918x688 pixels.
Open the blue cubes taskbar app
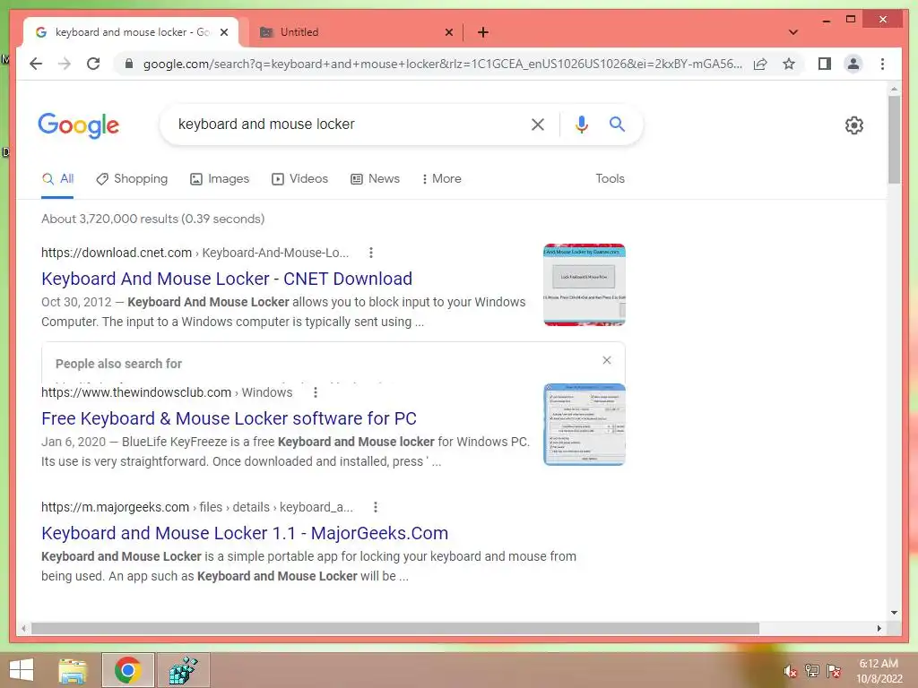[183, 670]
